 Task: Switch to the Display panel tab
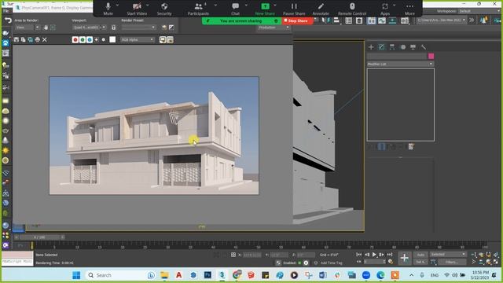[x=413, y=47]
